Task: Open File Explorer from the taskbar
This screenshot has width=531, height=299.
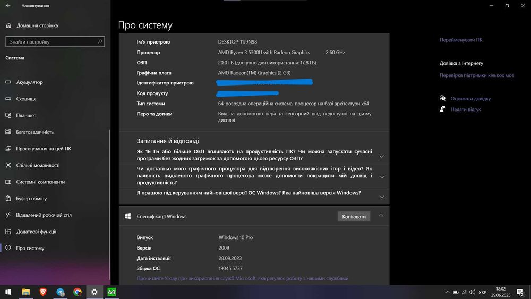Action: coord(25,292)
